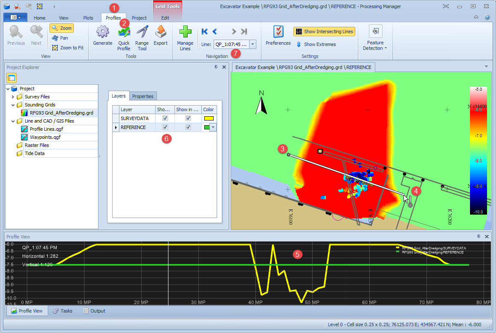Uncheck Show for SURVEYDATA layer

pos(165,118)
